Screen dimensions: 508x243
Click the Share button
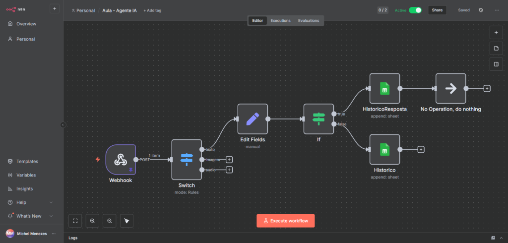tap(437, 10)
